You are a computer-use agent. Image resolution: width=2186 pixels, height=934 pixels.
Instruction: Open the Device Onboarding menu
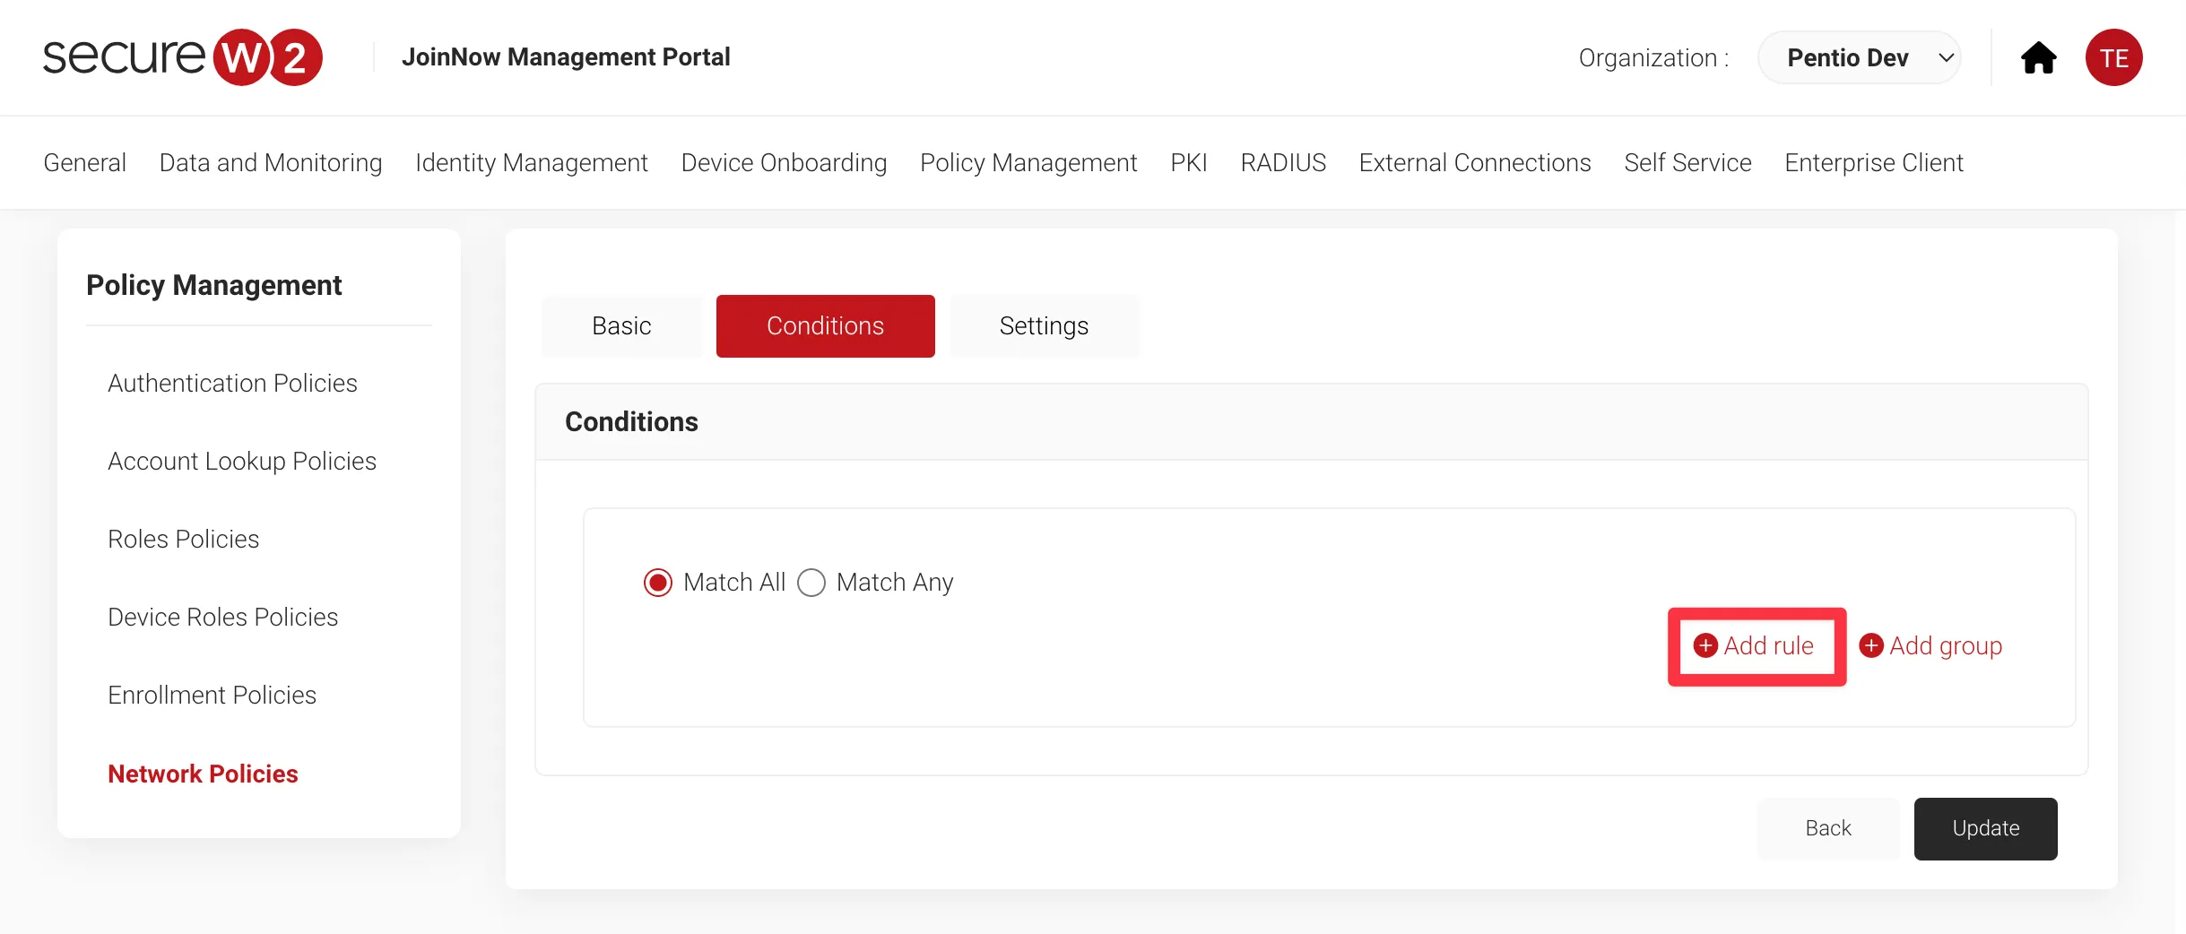[784, 162]
